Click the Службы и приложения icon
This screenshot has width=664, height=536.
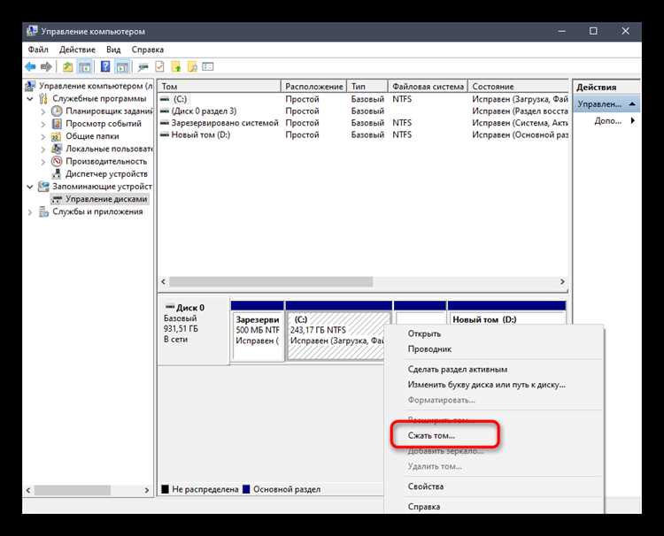[x=43, y=211]
